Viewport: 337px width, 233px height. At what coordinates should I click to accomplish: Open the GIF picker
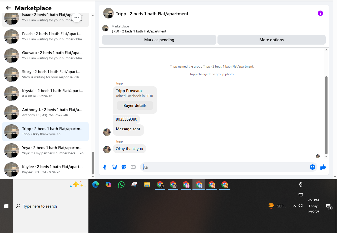coord(133,167)
